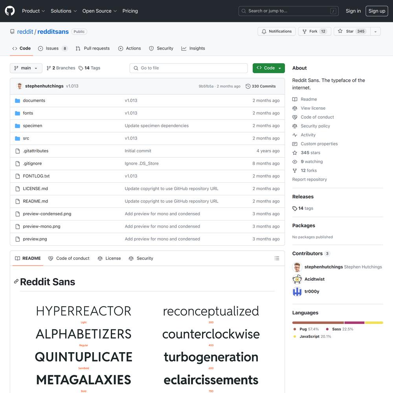Click 'Update specimen dependencies' commit message
The height and width of the screenshot is (393, 393).
click(x=157, y=126)
